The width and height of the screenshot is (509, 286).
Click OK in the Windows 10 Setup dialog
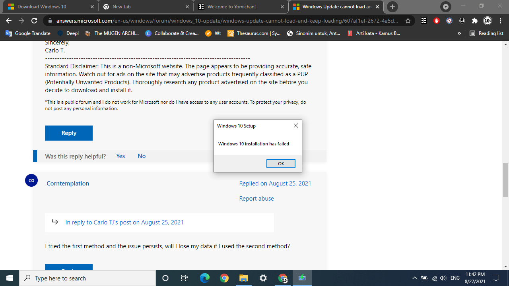coord(281,164)
